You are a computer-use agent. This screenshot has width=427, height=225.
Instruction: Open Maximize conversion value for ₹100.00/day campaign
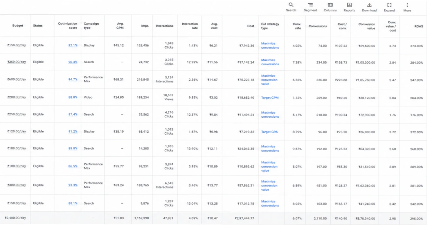point(269,166)
